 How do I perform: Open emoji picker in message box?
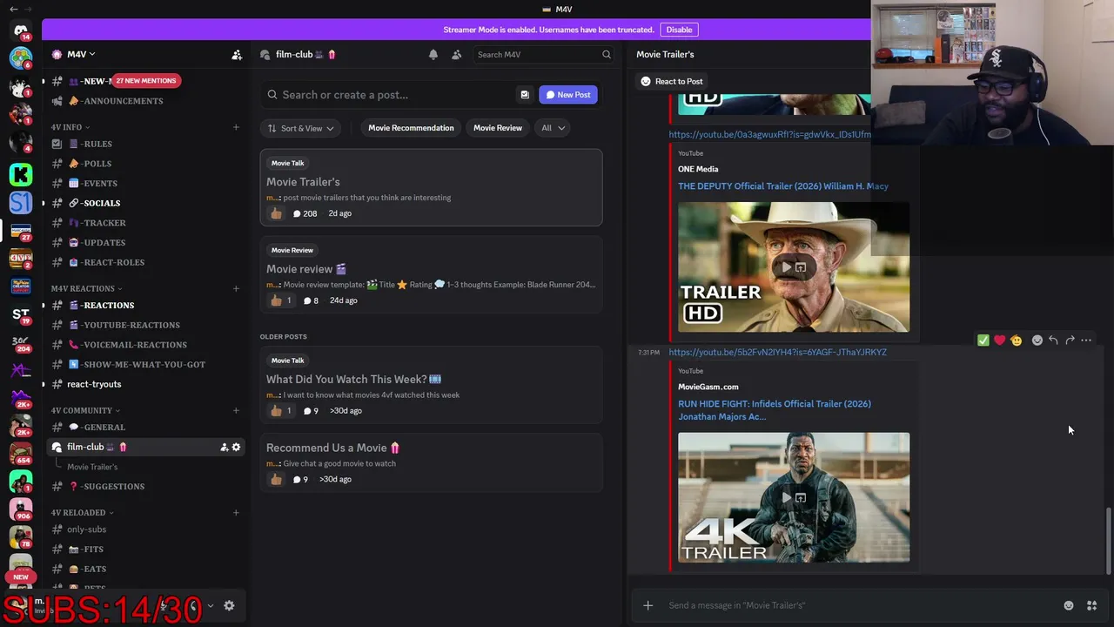tap(1069, 605)
